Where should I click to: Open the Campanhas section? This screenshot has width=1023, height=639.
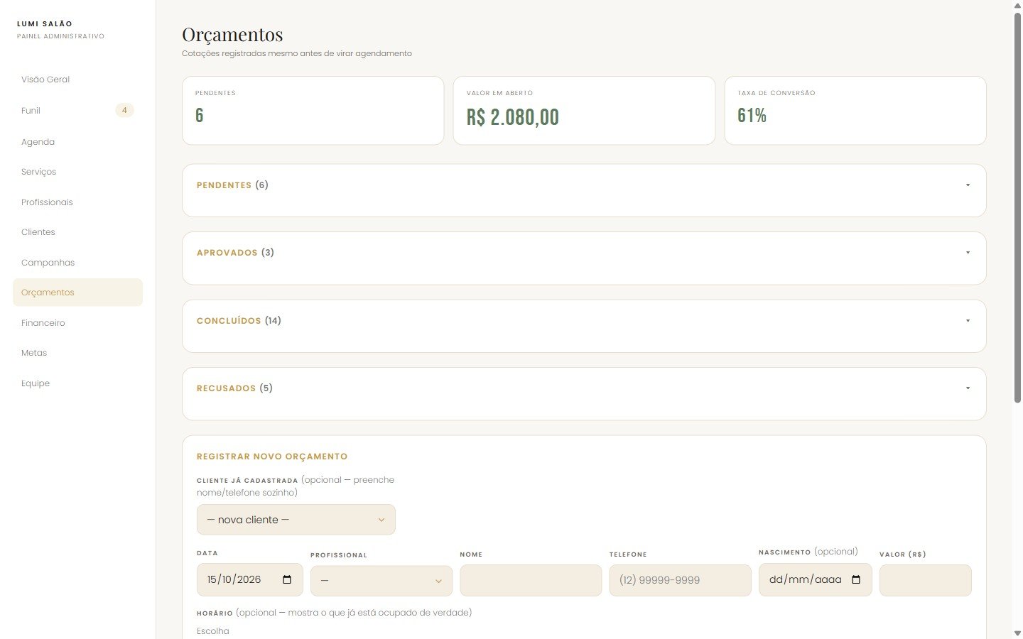click(77, 263)
